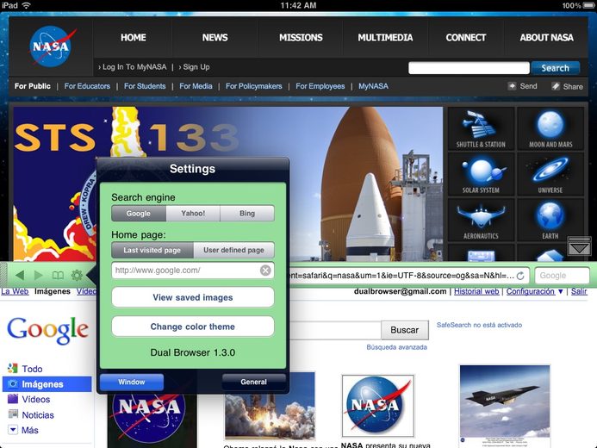Open the Aeronautics tile
Viewport: 597px width, 448px height.
coord(481,220)
